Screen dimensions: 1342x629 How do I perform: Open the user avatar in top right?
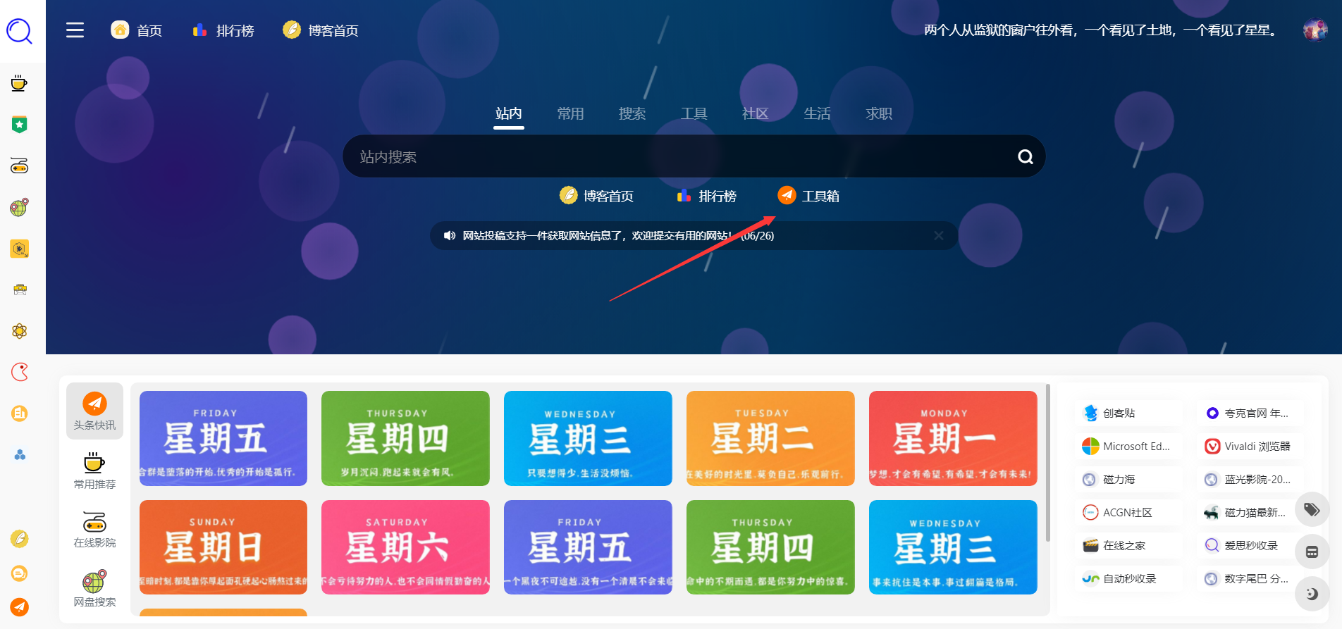coord(1315,30)
